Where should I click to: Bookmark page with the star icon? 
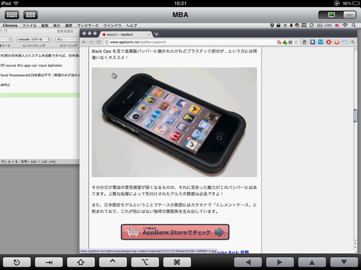coord(296,42)
